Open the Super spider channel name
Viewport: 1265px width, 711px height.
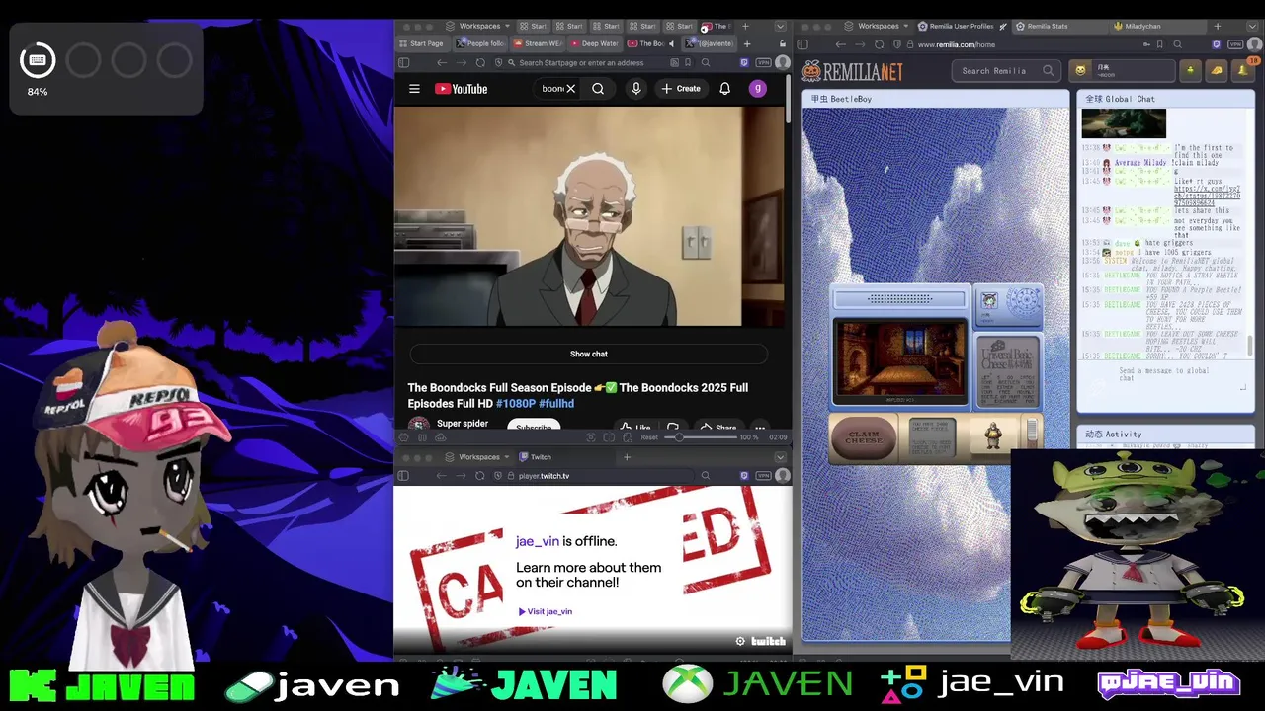tap(463, 424)
